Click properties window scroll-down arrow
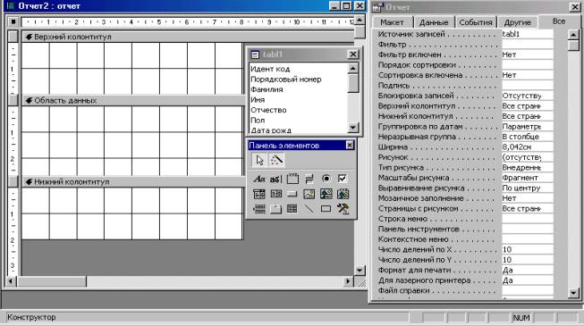584x326 pixels. click(x=573, y=293)
